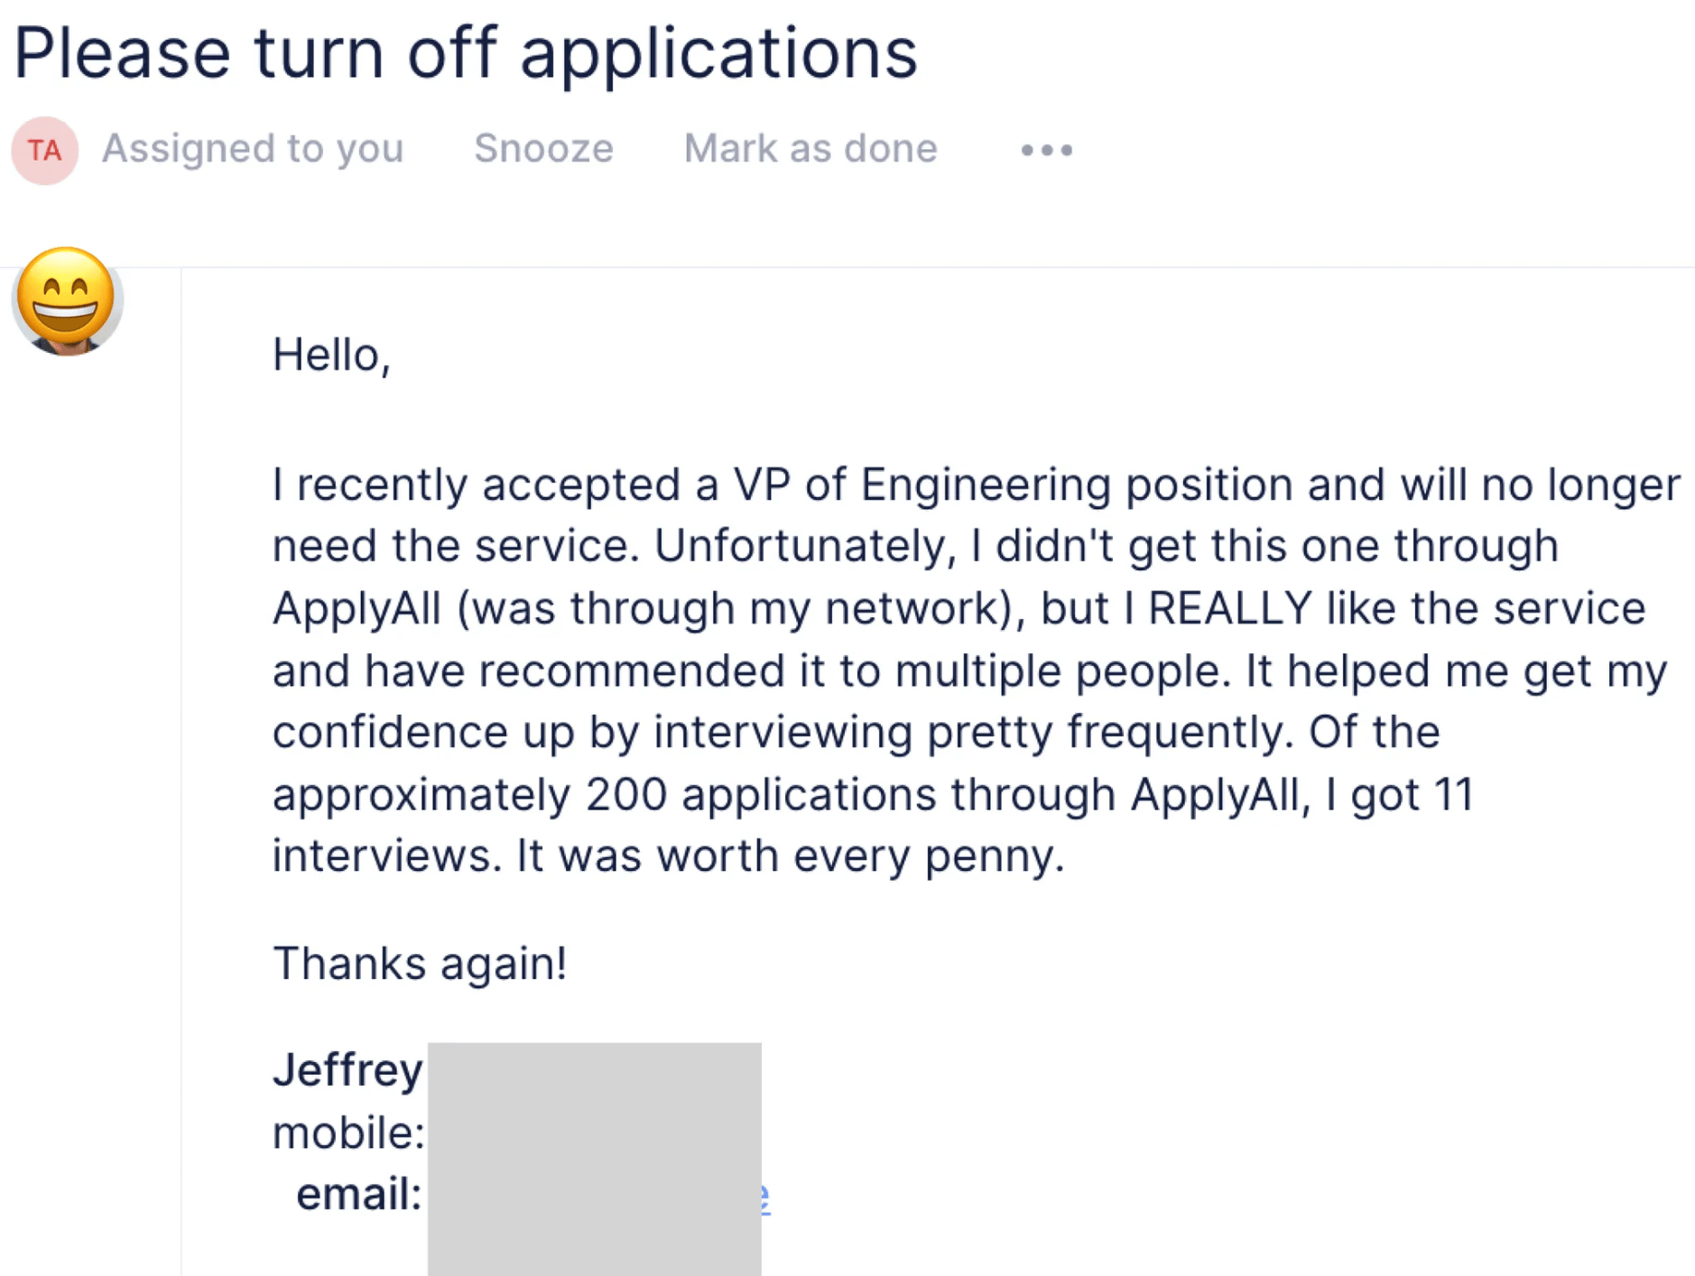Click the sentence It was worth every penny
The height and width of the screenshot is (1276, 1695).
790,855
